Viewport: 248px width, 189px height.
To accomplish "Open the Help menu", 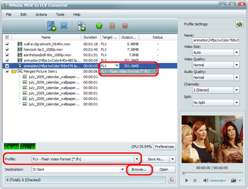I will (x=77, y=14).
